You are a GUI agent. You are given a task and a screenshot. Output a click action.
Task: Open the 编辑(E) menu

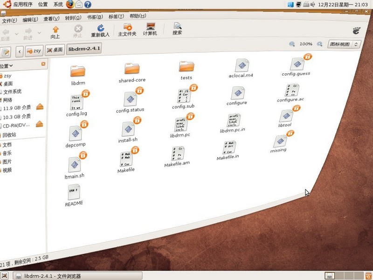tap(30, 20)
